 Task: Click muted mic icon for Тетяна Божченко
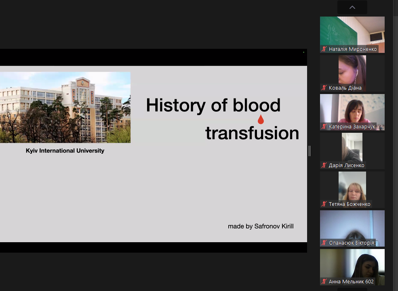click(324, 204)
